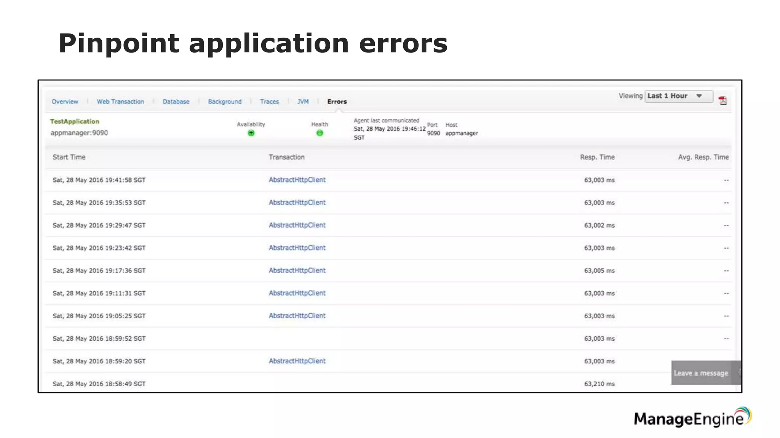The image size is (780, 438).
Task: Open AbstractHttpClient transaction at 19:29:47
Action: pos(297,225)
